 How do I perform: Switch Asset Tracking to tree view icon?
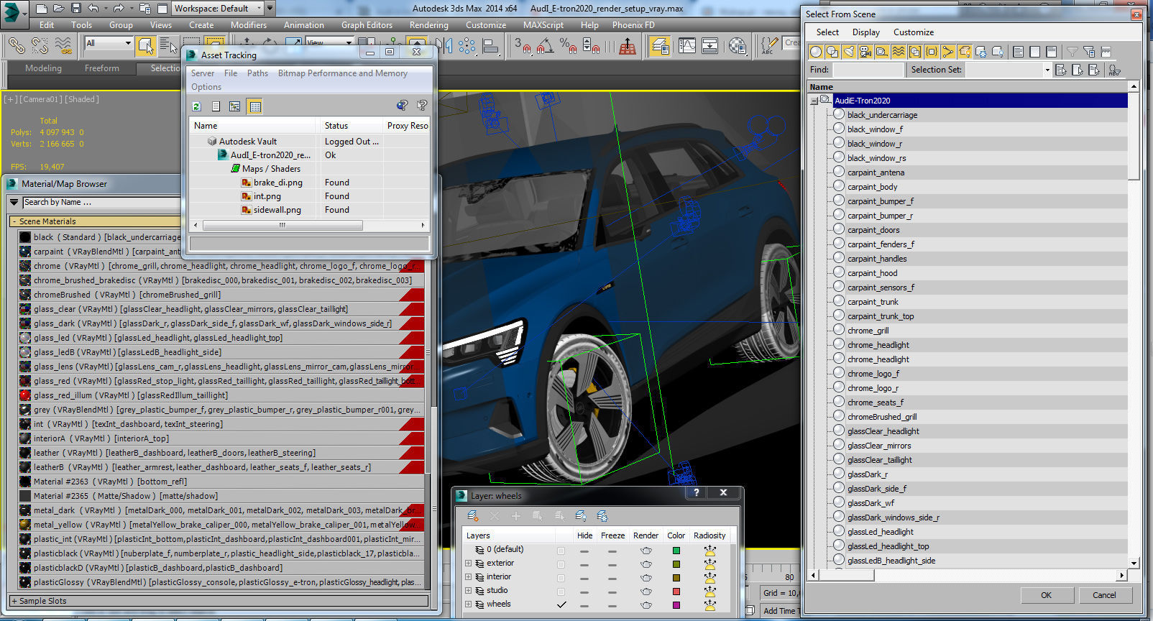tap(234, 106)
